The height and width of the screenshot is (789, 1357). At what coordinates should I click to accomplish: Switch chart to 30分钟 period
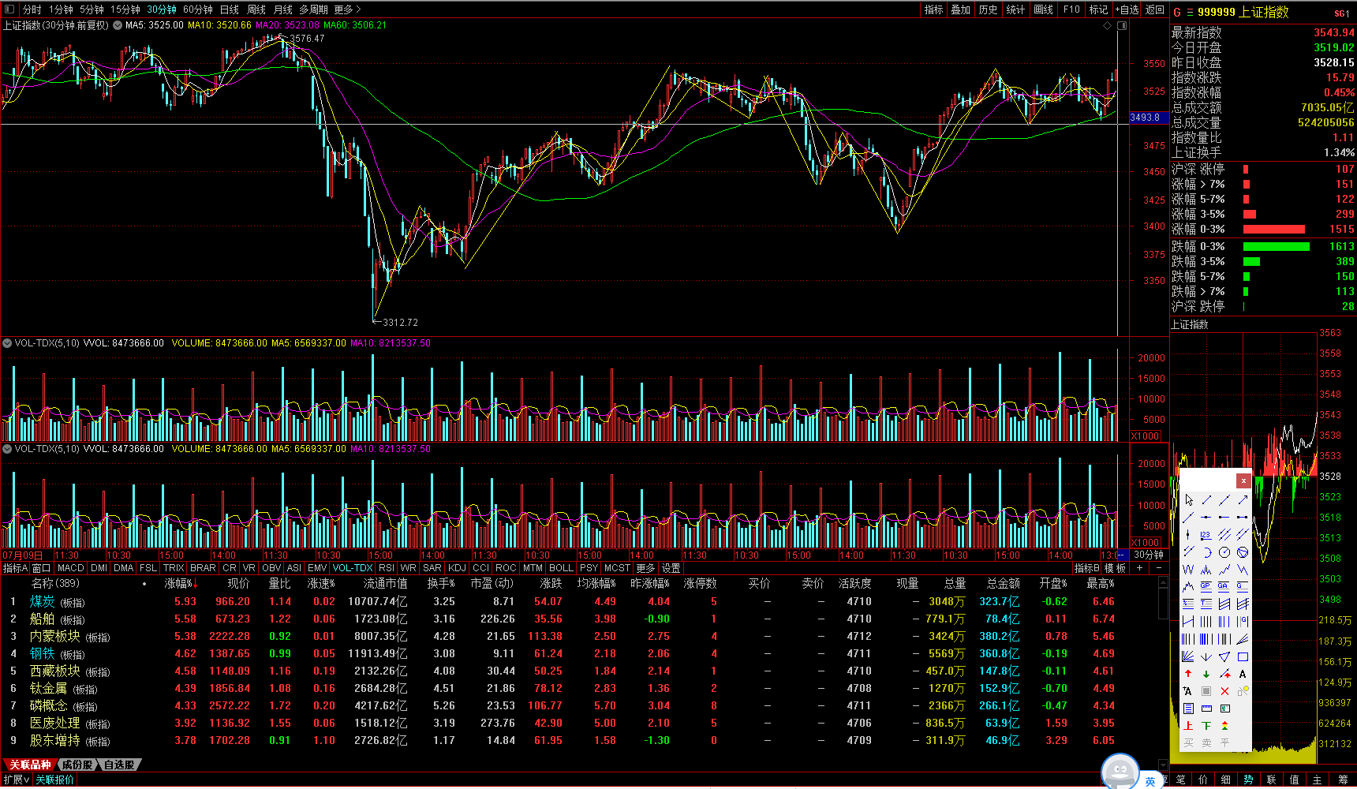pos(162,9)
